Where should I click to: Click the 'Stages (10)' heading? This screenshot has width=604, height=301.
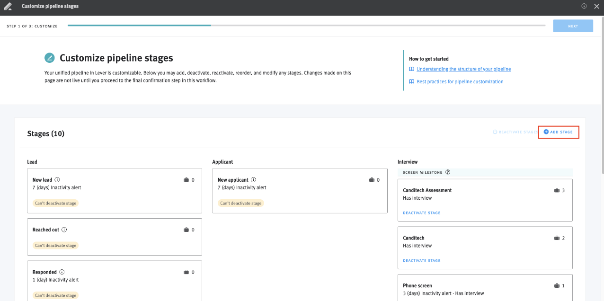click(x=46, y=133)
